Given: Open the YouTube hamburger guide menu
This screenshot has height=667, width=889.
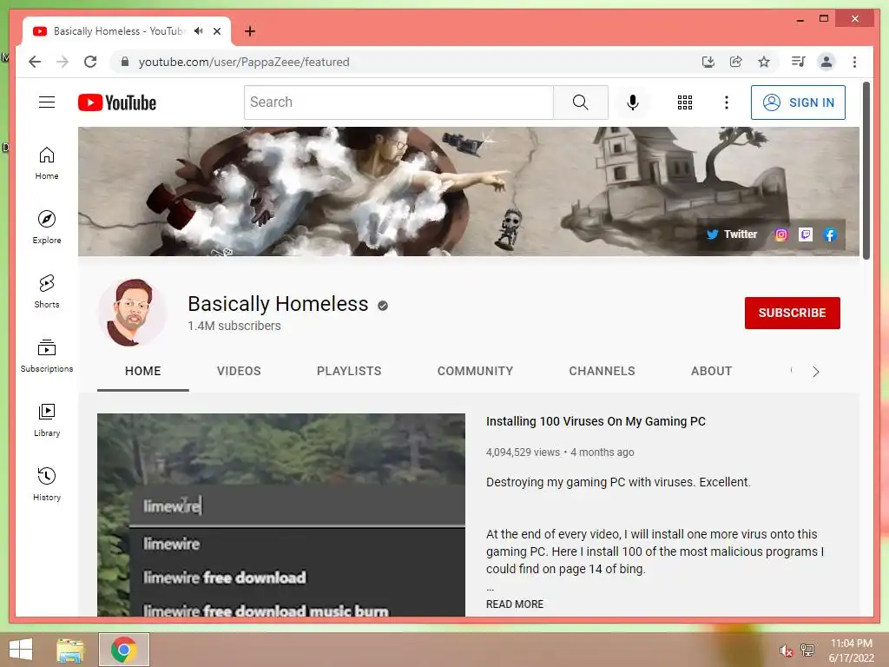Looking at the screenshot, I should coord(47,102).
